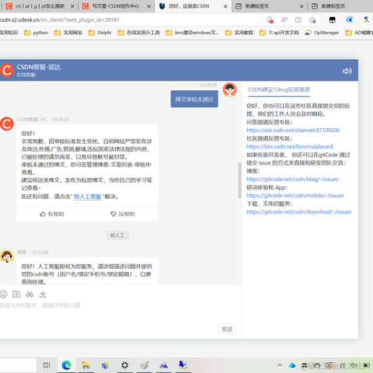The width and height of the screenshot is (373, 373).
Task: Open the paint brush app on taskbar
Action: [x=145, y=365]
